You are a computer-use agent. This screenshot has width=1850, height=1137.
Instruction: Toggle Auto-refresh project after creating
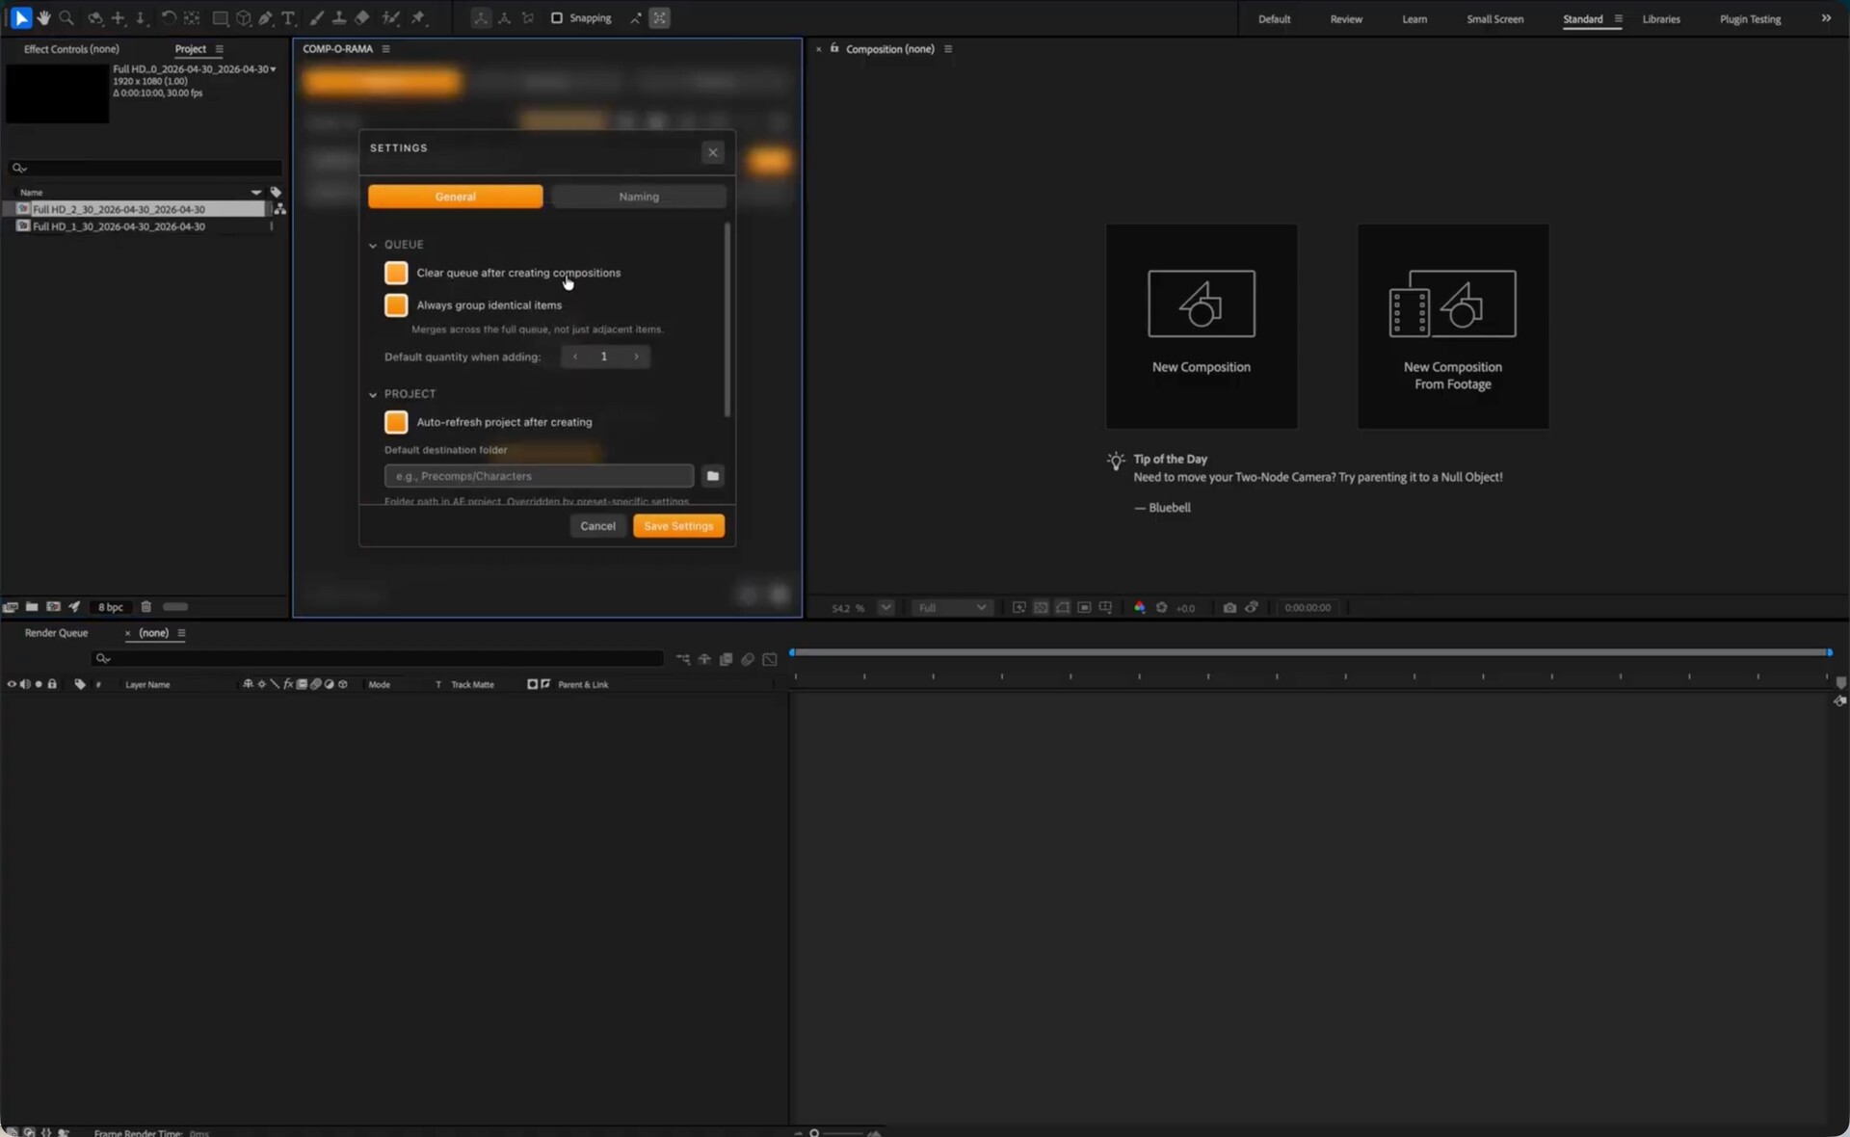tap(396, 422)
